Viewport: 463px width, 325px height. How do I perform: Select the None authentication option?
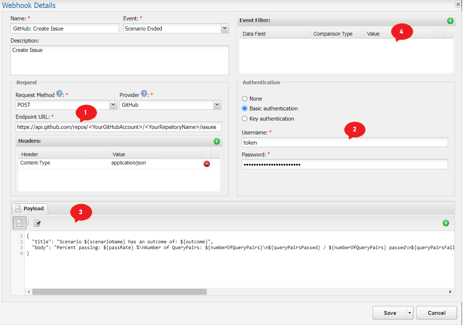point(245,99)
